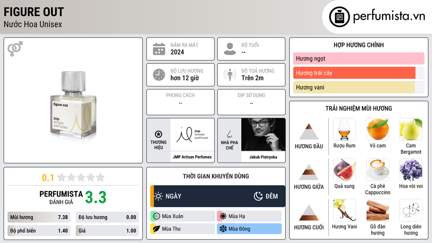
Task: Select the Hoa vòi voi flower image
Action: (x=411, y=170)
